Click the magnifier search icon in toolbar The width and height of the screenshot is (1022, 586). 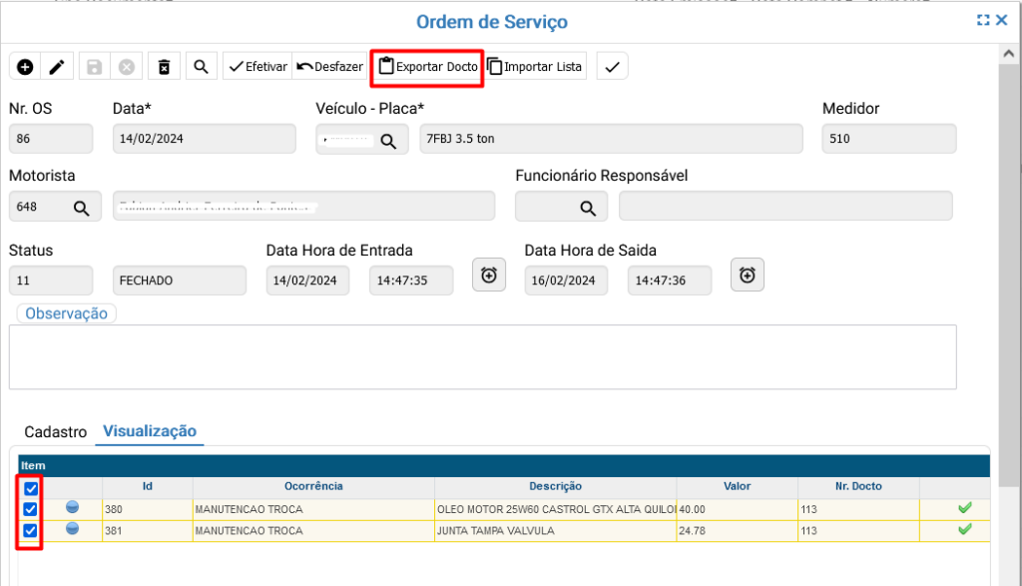pyautogui.click(x=201, y=67)
